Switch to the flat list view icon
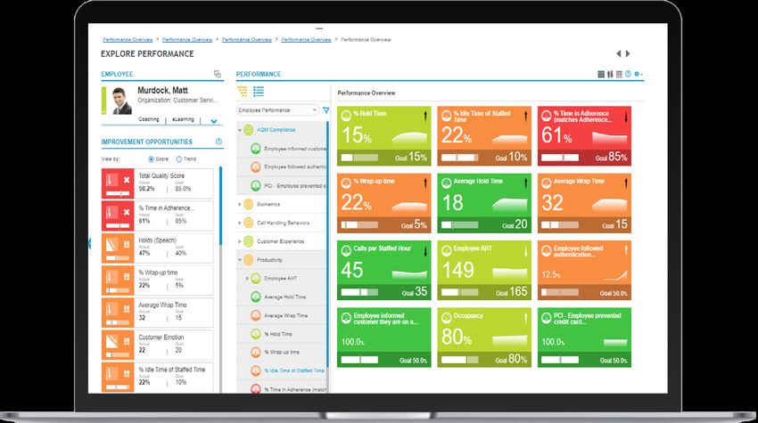This screenshot has width=758, height=423. point(259,91)
